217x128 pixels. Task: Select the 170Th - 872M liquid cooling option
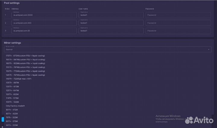tap(25, 56)
